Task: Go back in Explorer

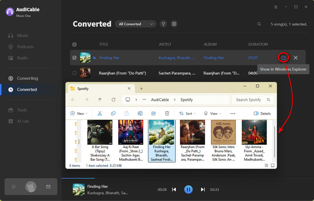Action: 73,100
